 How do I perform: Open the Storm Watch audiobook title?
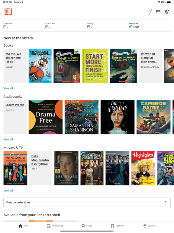(x=15, y=105)
